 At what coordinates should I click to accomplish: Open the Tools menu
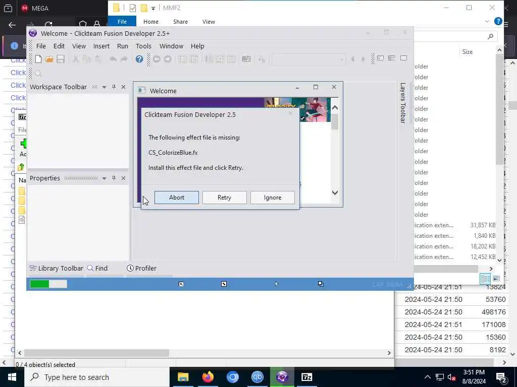(x=143, y=46)
